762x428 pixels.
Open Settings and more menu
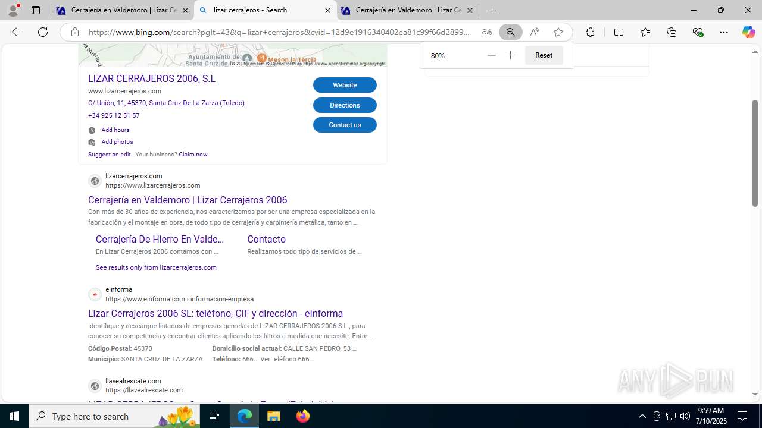[724, 32]
